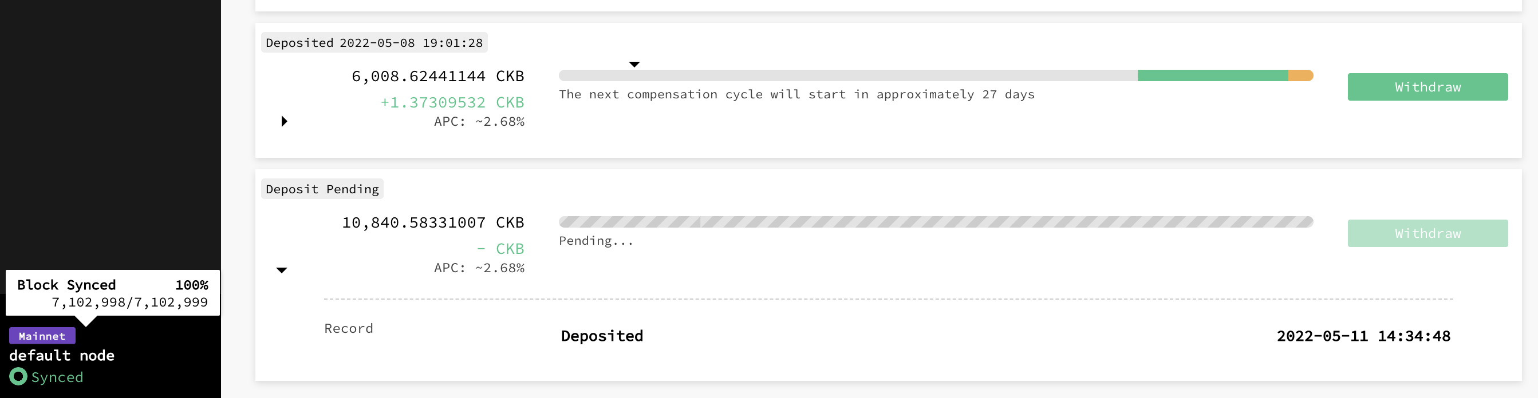Click the 2022-05-11 record timestamp
Image resolution: width=1538 pixels, height=398 pixels.
pyautogui.click(x=1363, y=335)
